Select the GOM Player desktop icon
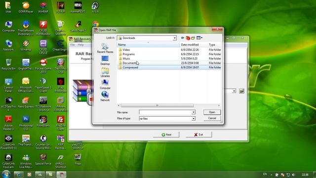This screenshot has width=316, height=178. coord(26,8)
